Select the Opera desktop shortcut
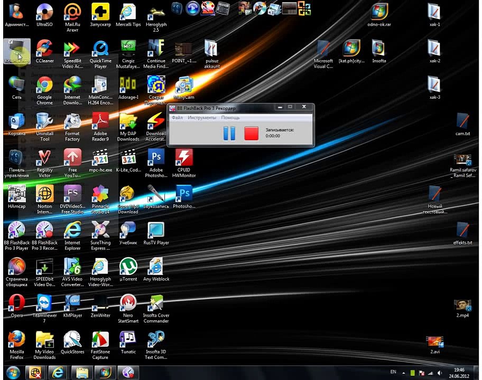 coord(16,306)
